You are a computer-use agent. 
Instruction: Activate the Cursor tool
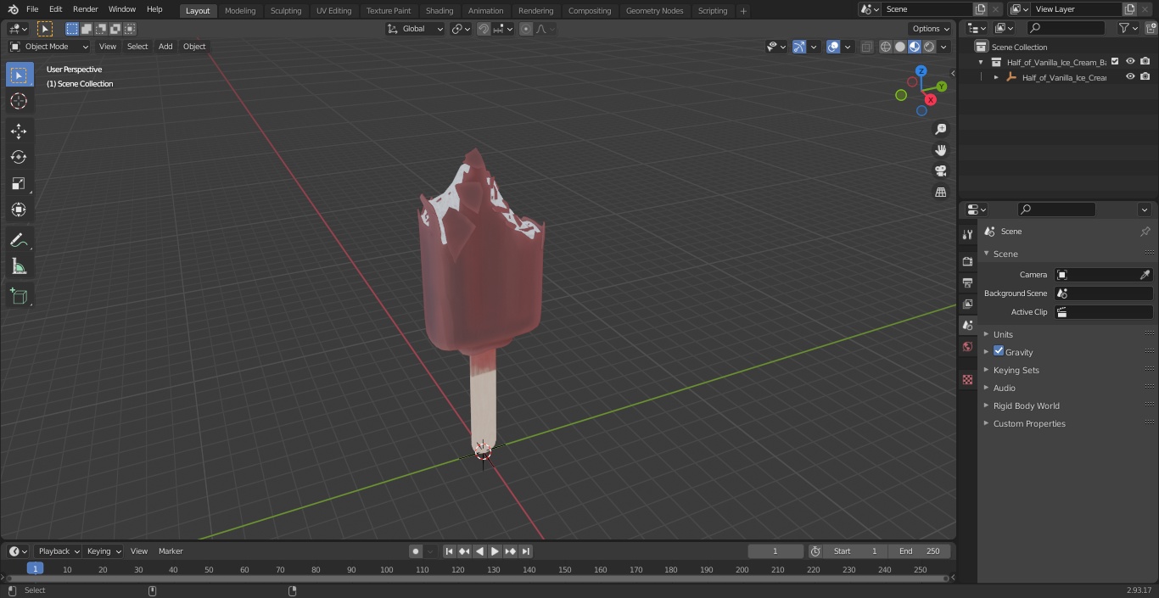20,101
